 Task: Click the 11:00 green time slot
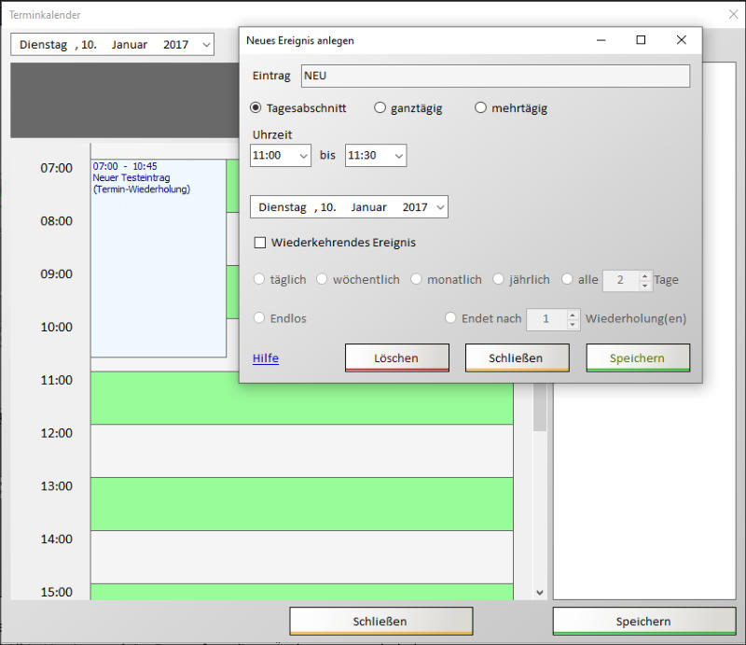tap(301, 398)
